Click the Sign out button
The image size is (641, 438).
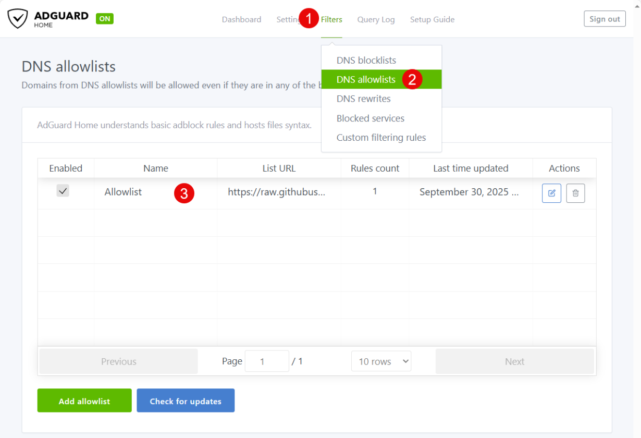(605, 19)
